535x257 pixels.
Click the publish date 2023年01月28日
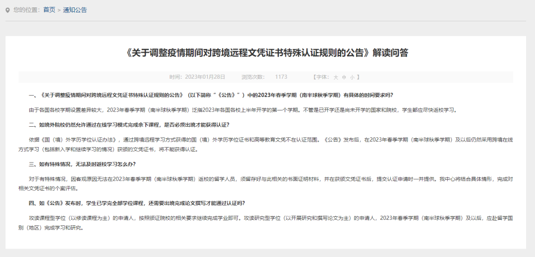click(x=205, y=77)
